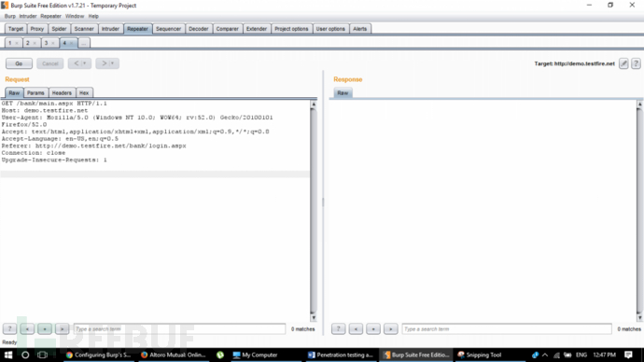This screenshot has width=644, height=362.
Task: Send the request with Go button
Action: [19, 63]
